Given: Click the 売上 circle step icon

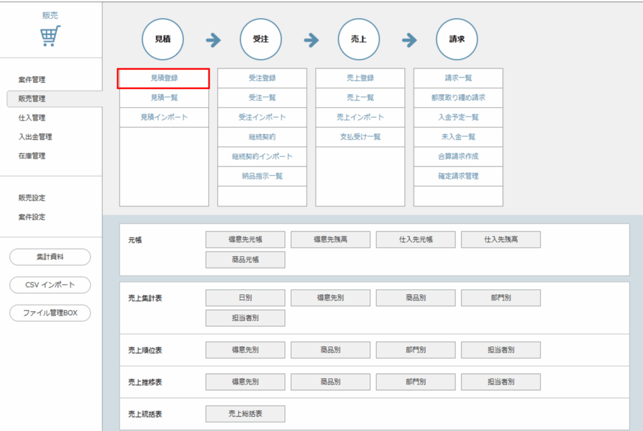Looking at the screenshot, I should point(359,39).
